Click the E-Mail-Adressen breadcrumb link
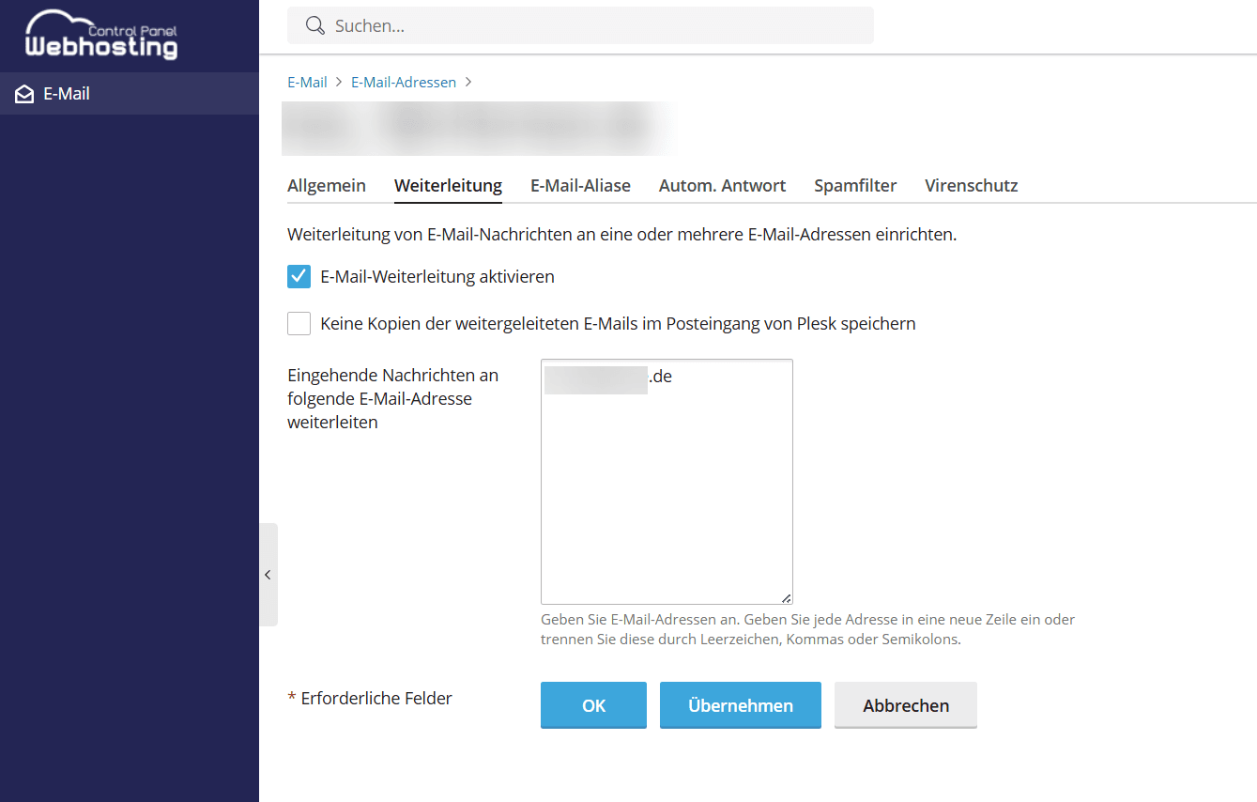 pos(404,83)
